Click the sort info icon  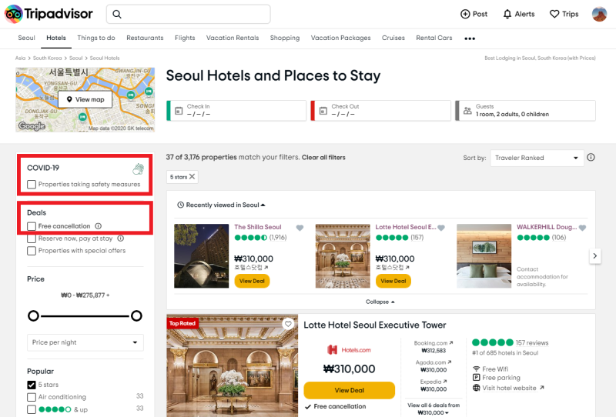pos(591,158)
